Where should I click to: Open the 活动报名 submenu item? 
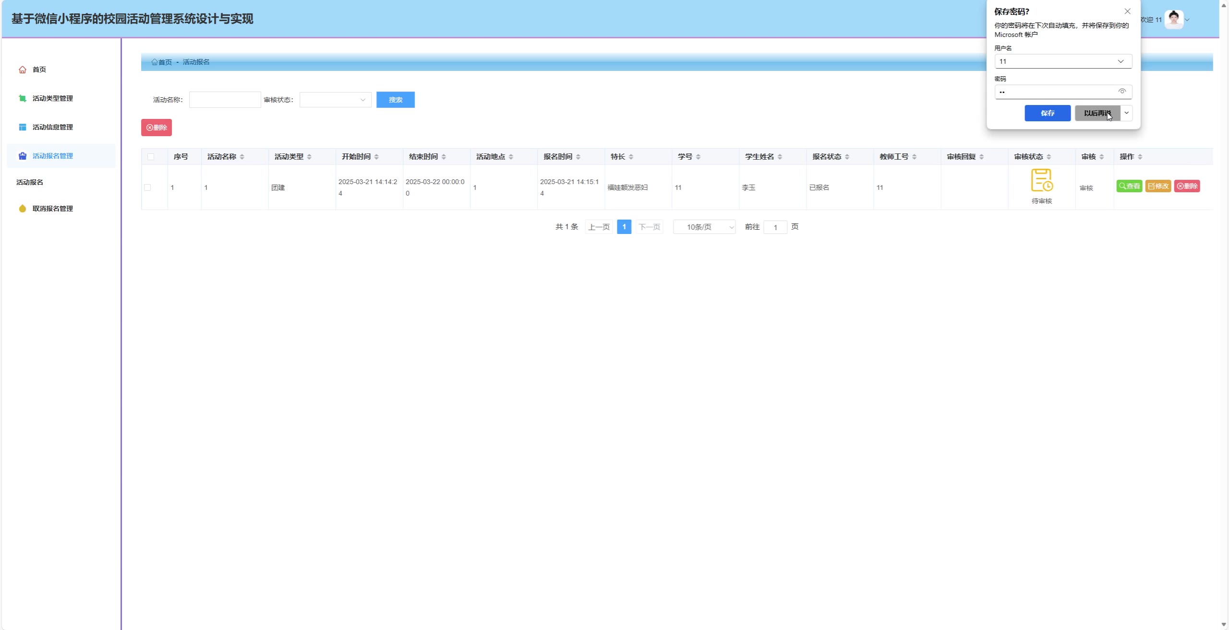(x=30, y=182)
